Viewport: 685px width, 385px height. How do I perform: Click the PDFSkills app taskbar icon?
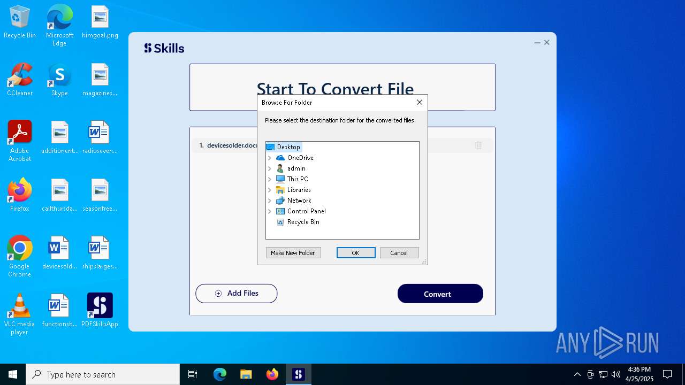click(299, 374)
